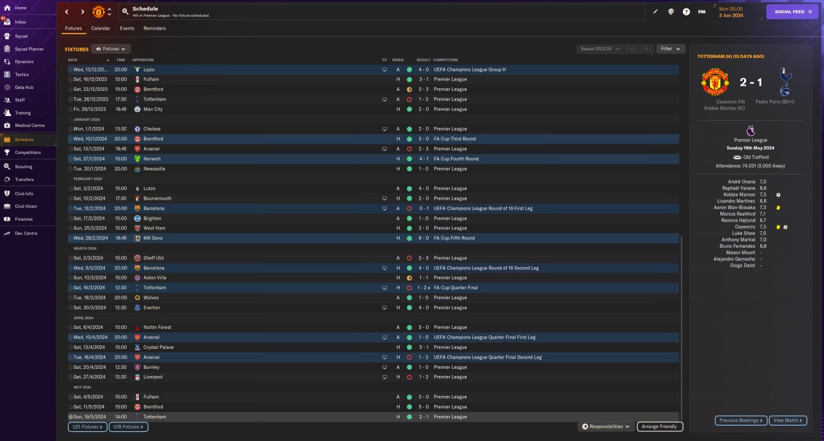Viewport: 824px width, 441px height.
Task: Sort by the Competition column header
Action: [x=445, y=60]
